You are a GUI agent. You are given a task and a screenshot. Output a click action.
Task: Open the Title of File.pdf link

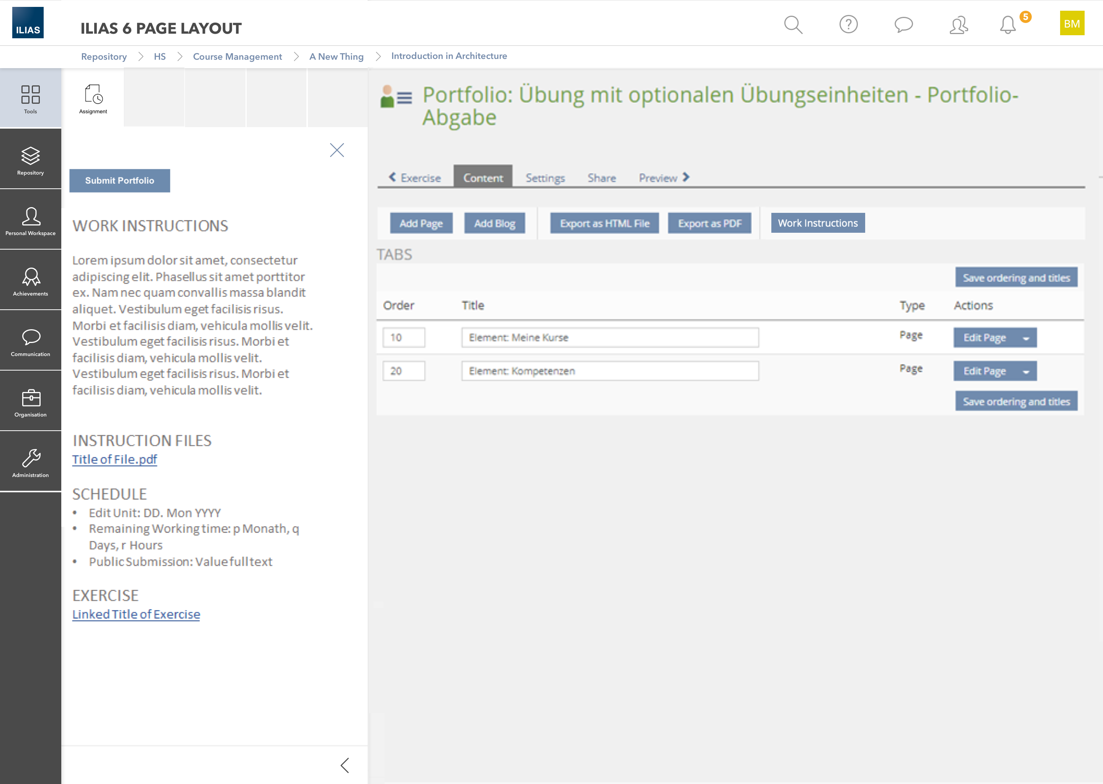point(115,459)
